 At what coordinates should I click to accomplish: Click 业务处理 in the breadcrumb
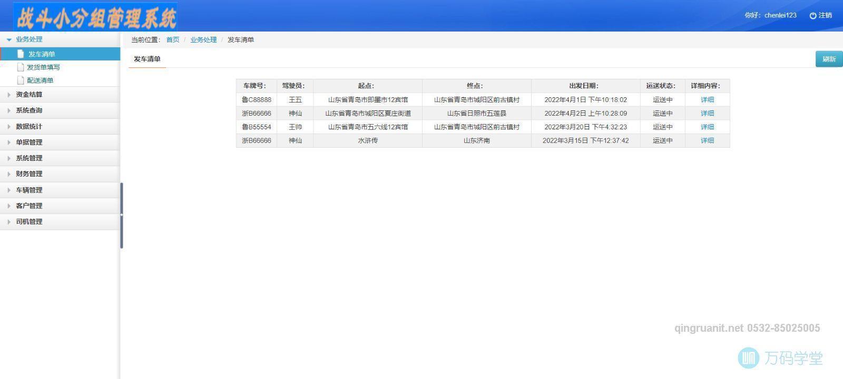[x=203, y=40]
